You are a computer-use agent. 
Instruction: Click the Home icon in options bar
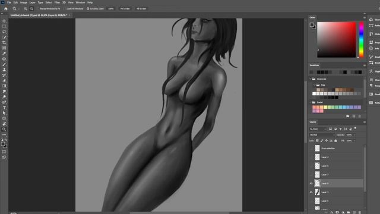pos(6,9)
